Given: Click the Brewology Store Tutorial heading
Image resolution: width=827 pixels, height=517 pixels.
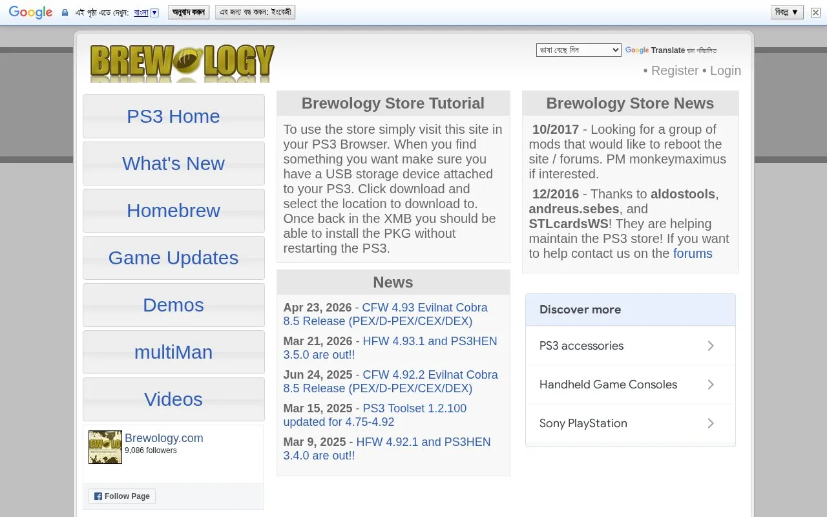Looking at the screenshot, I should 393,103.
